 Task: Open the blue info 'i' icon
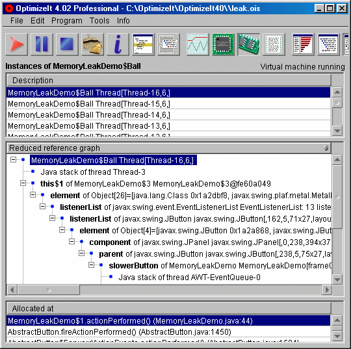tap(118, 44)
